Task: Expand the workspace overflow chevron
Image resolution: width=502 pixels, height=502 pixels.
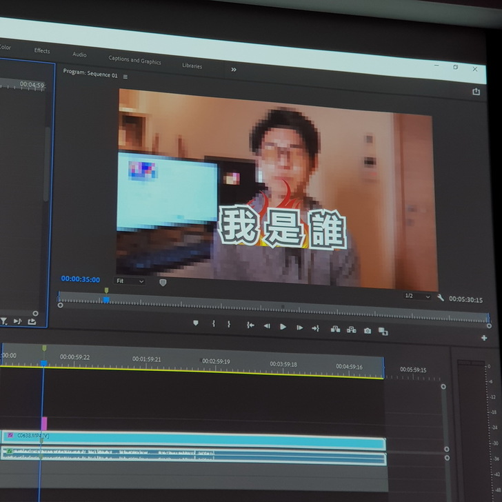Action: point(234,69)
